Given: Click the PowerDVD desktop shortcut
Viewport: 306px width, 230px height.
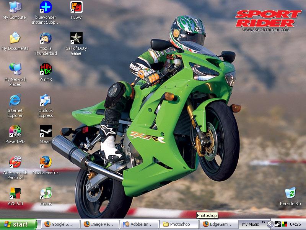Looking at the screenshot, I should (15, 132).
